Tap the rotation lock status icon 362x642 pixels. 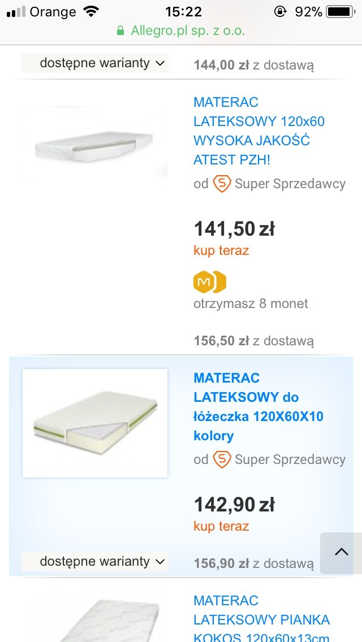(x=280, y=12)
